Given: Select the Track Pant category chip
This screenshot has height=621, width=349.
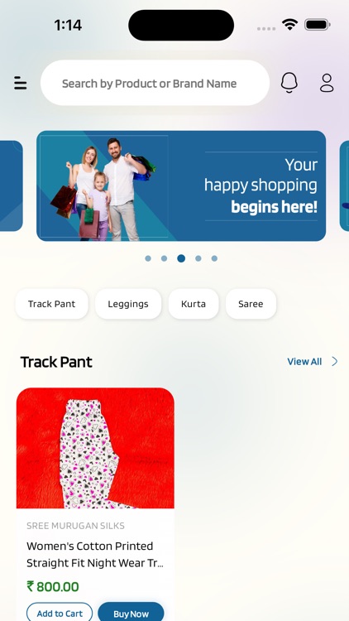Looking at the screenshot, I should [52, 304].
